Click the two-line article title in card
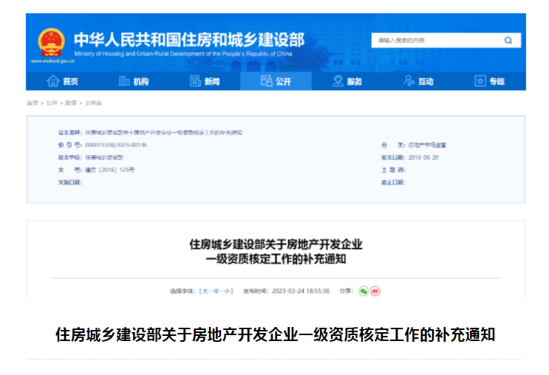549x375 pixels. point(276,252)
